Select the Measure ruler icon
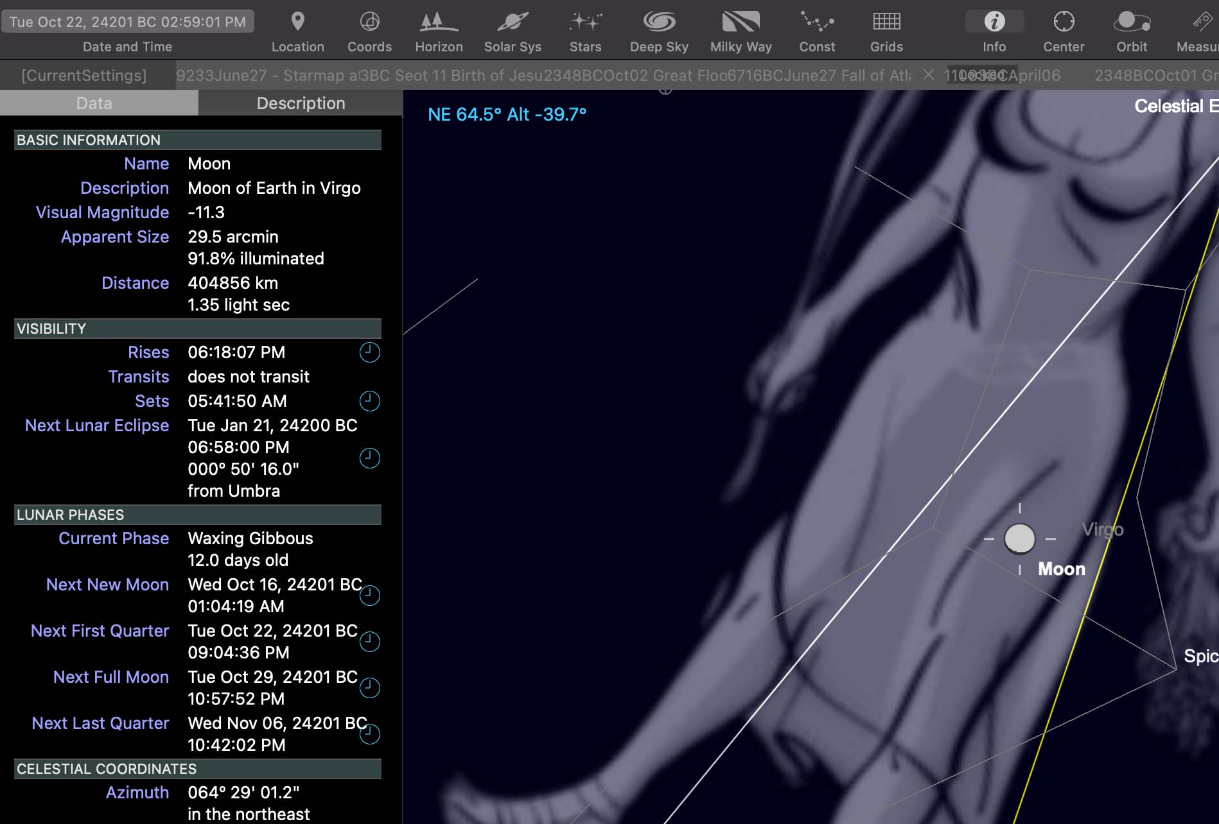The height and width of the screenshot is (824, 1219). point(1202,22)
